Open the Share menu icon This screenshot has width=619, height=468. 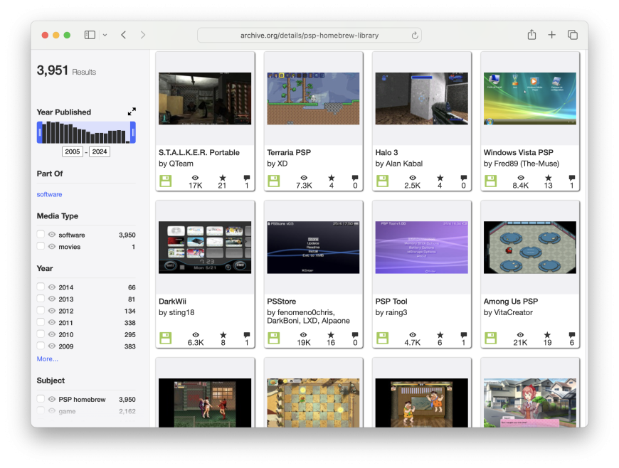[531, 35]
